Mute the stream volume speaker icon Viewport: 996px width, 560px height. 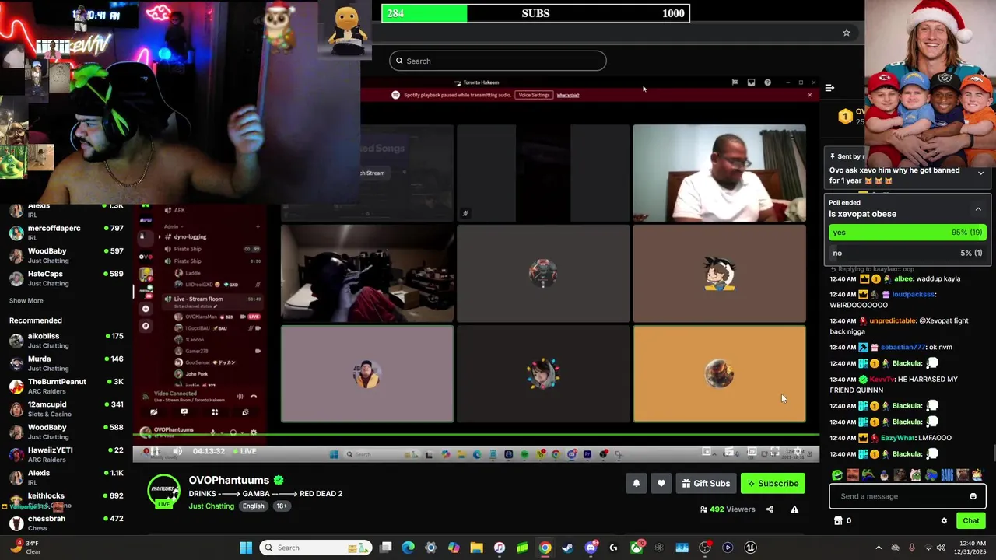[x=177, y=451]
